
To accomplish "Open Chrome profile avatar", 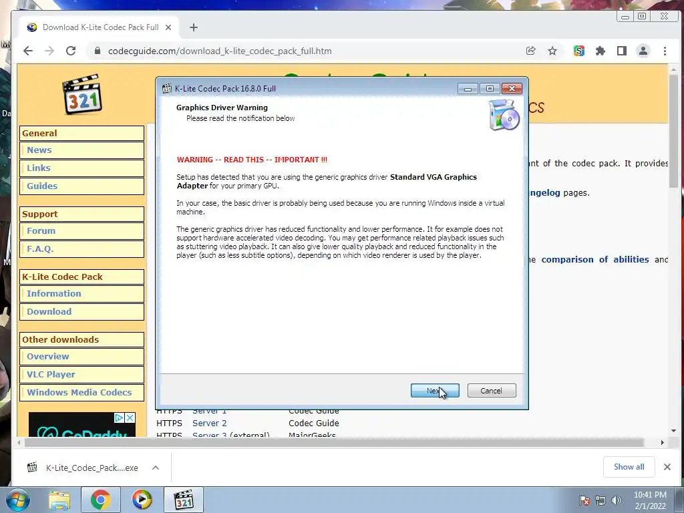I will coord(643,51).
